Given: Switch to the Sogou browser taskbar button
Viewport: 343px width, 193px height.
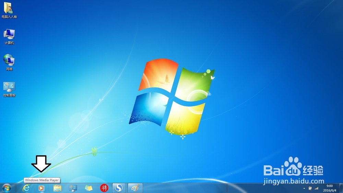Looking at the screenshot, I should 119,188.
